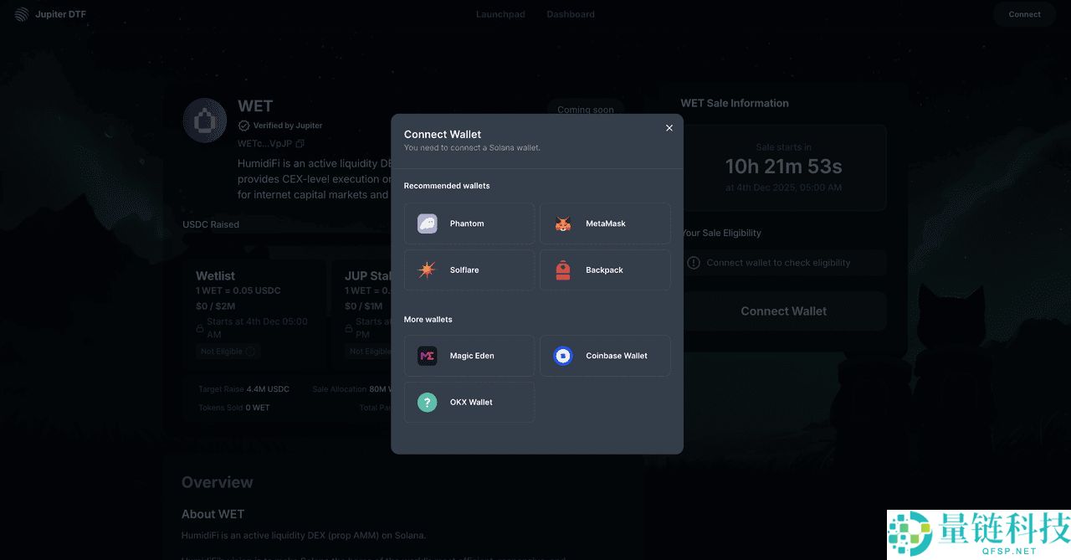The image size is (1071, 560).
Task: Click the Solflare sunburst icon
Action: (x=427, y=270)
